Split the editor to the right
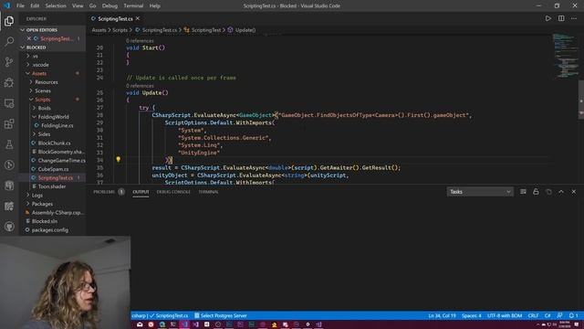The image size is (584, 329). click(x=561, y=18)
